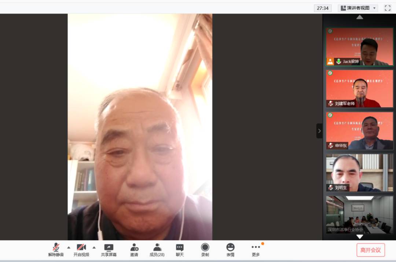Expand audio options arrow beside 解除静音
The width and height of the screenshot is (396, 262).
pos(69,247)
